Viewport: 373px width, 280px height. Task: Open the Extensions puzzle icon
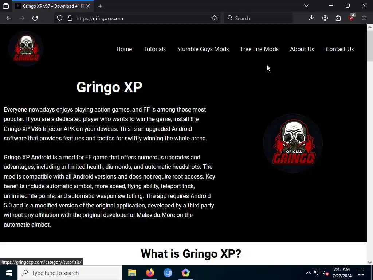[338, 18]
